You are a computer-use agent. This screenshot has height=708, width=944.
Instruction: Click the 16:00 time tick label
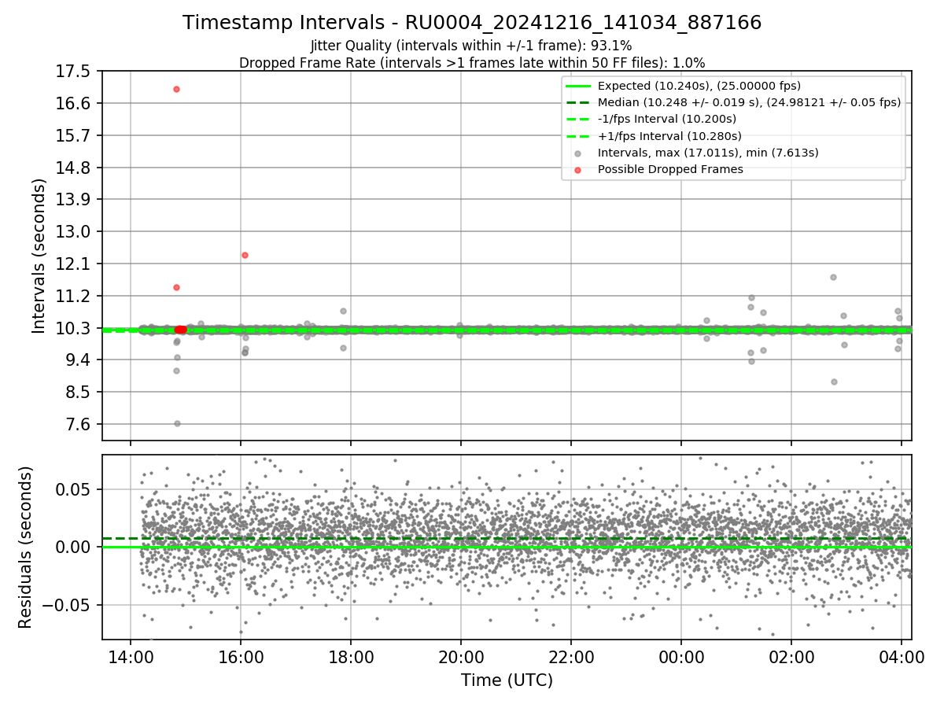coord(241,658)
